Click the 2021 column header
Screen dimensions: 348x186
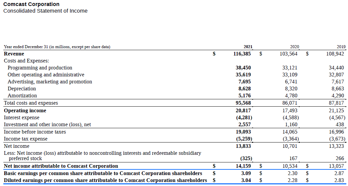[248, 47]
